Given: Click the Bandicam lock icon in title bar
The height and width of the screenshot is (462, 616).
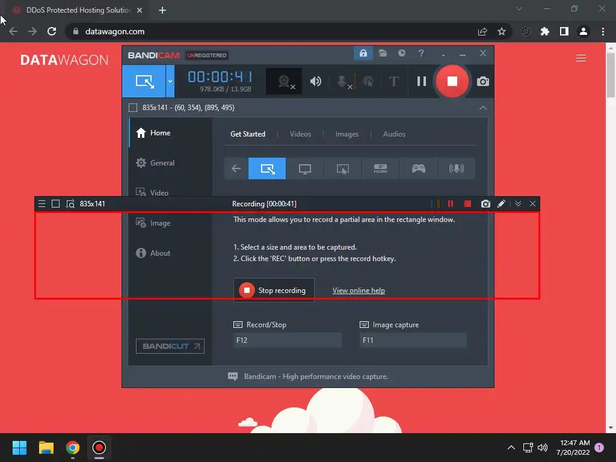Looking at the screenshot, I should pos(363,54).
